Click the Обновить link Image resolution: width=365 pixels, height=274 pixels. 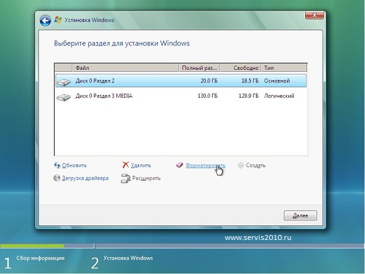click(x=74, y=166)
